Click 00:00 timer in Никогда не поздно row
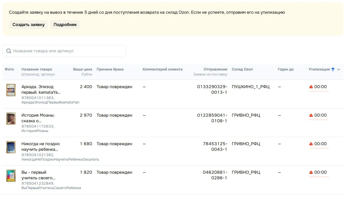Viewport: 345px width, 200px height. click(x=321, y=144)
